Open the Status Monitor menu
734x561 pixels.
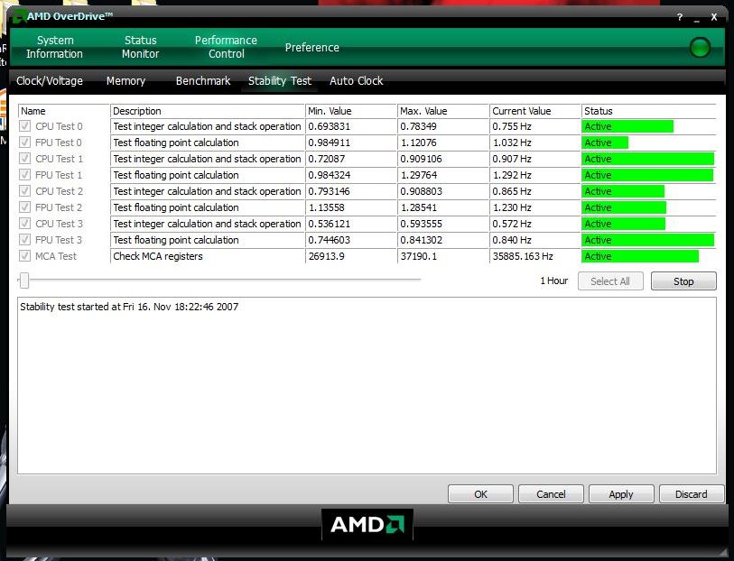pos(141,47)
